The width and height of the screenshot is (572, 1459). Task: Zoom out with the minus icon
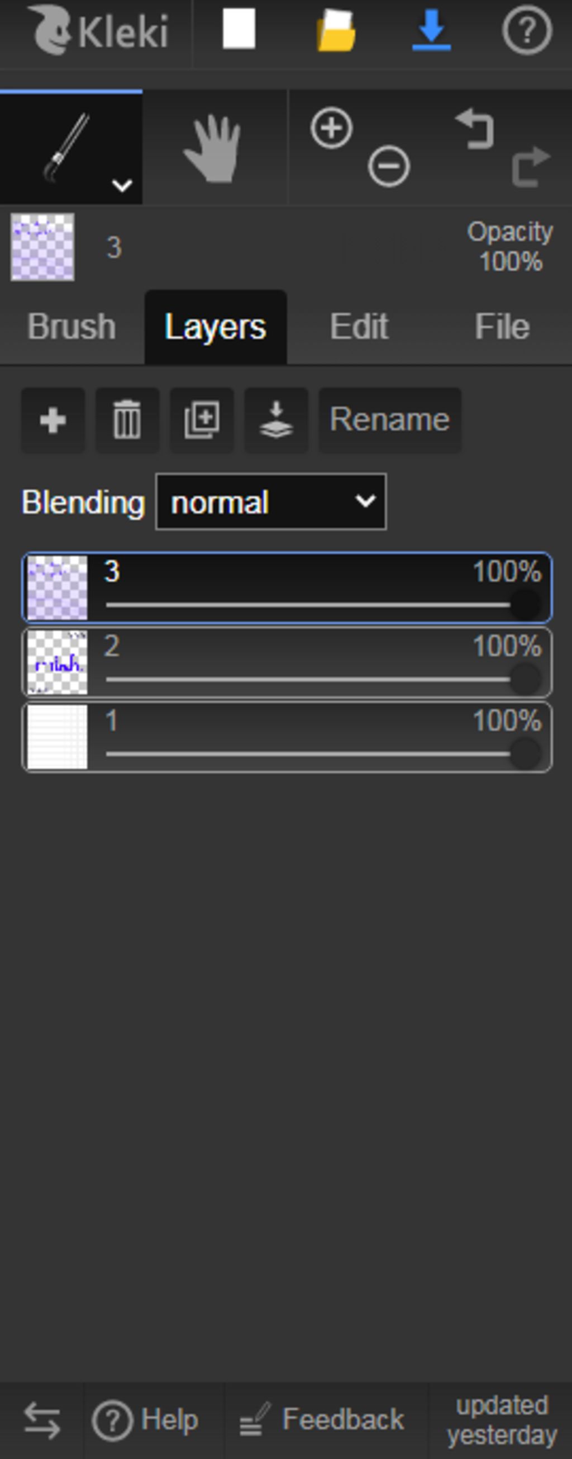pos(389,167)
